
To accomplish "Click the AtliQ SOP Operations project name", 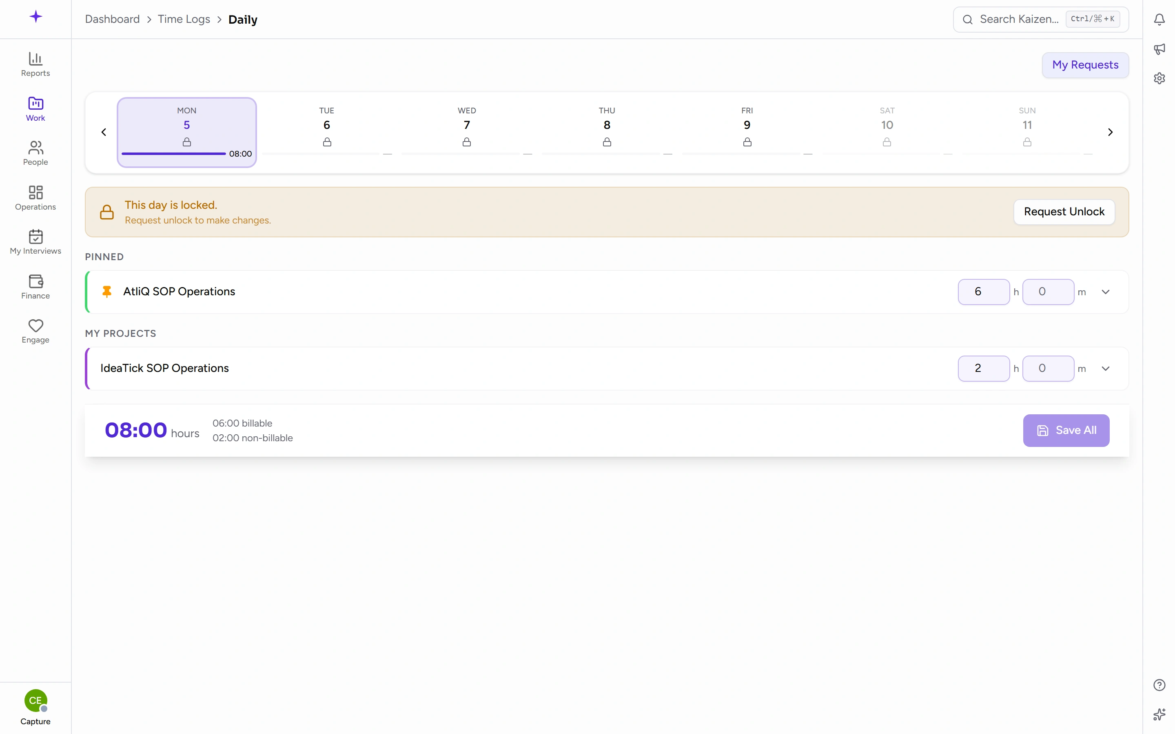I will pos(179,291).
